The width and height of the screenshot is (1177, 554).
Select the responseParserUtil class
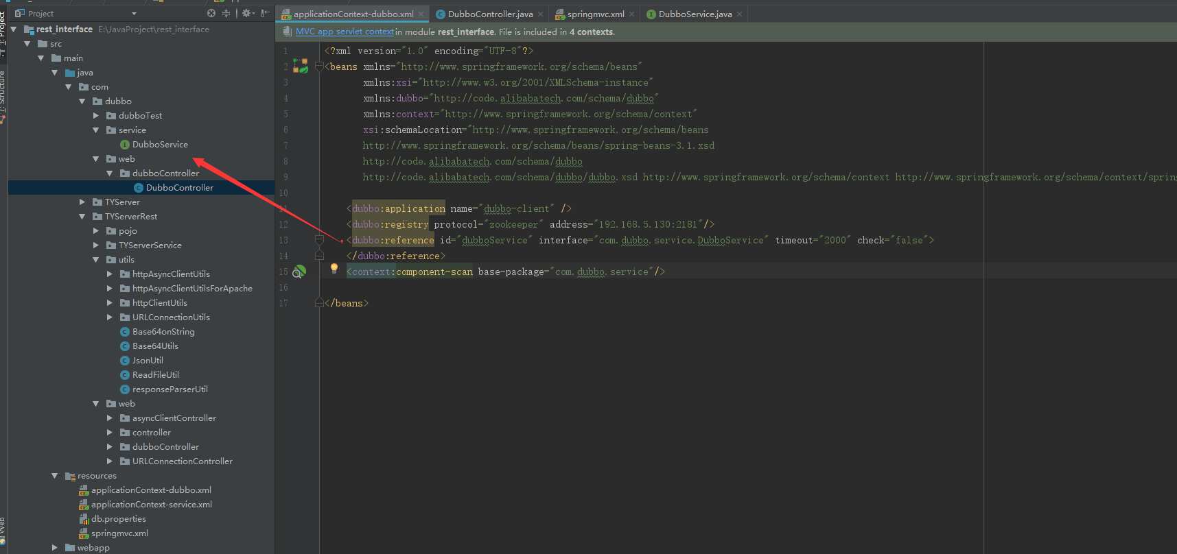pyautogui.click(x=164, y=389)
